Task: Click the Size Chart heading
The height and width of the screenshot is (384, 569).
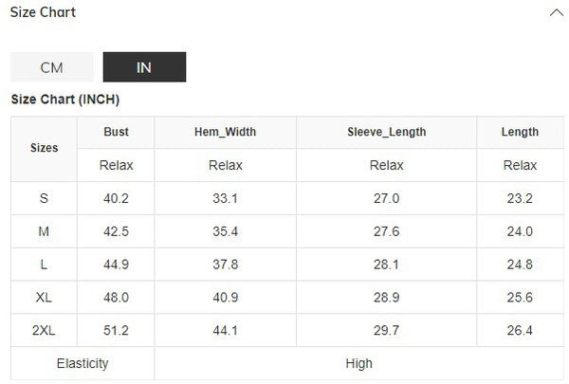Action: 43,12
